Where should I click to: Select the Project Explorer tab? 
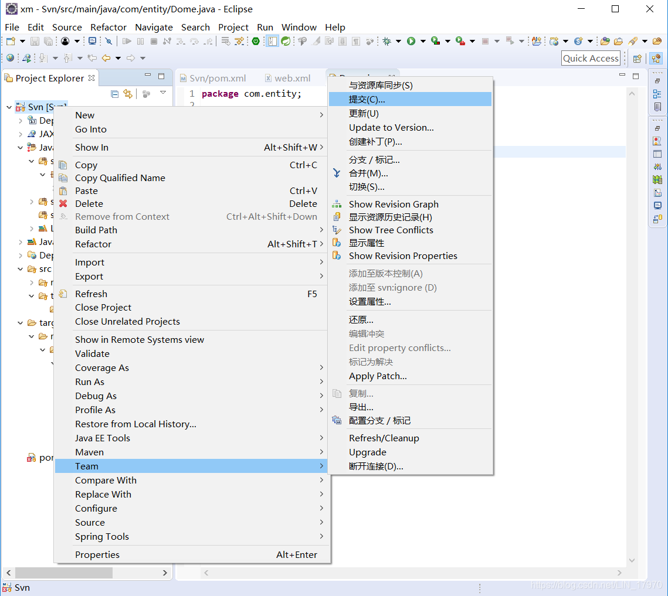pos(50,79)
